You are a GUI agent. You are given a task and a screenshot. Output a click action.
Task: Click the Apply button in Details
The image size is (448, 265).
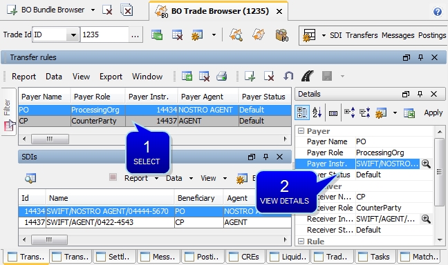(433, 113)
